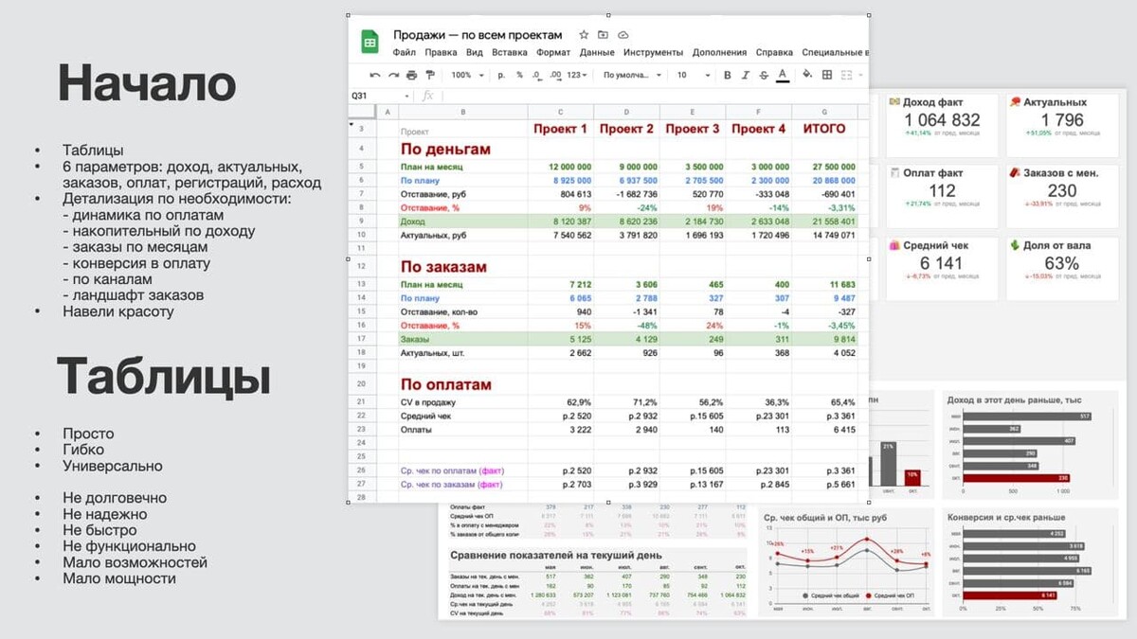This screenshot has height=639, width=1137.
Task: Open the zoom 100% dropdown
Action: [467, 75]
